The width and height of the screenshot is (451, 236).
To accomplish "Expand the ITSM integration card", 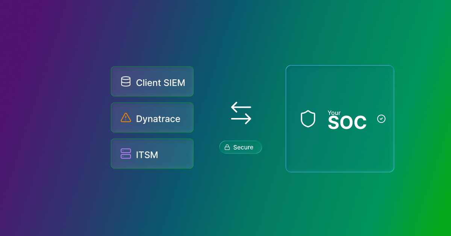I will pos(152,153).
